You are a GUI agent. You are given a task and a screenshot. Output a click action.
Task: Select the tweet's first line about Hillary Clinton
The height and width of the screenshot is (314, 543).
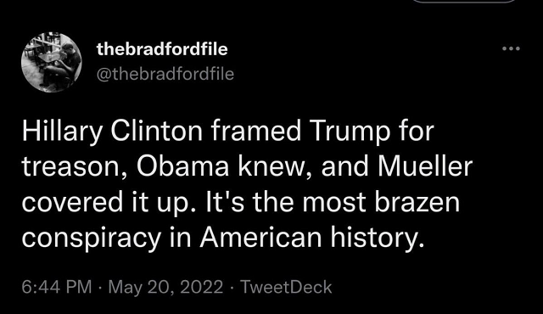pos(228,132)
